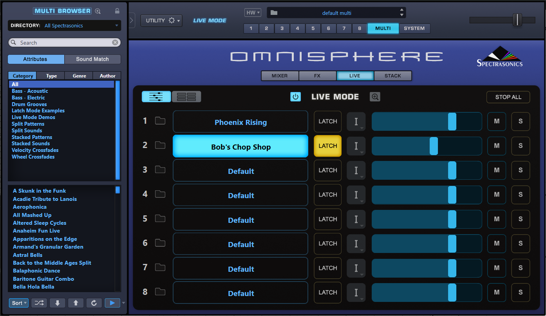Zoom the Multi Browser with magnifier icon
Screen dimensions: 546x316
[x=98, y=11]
